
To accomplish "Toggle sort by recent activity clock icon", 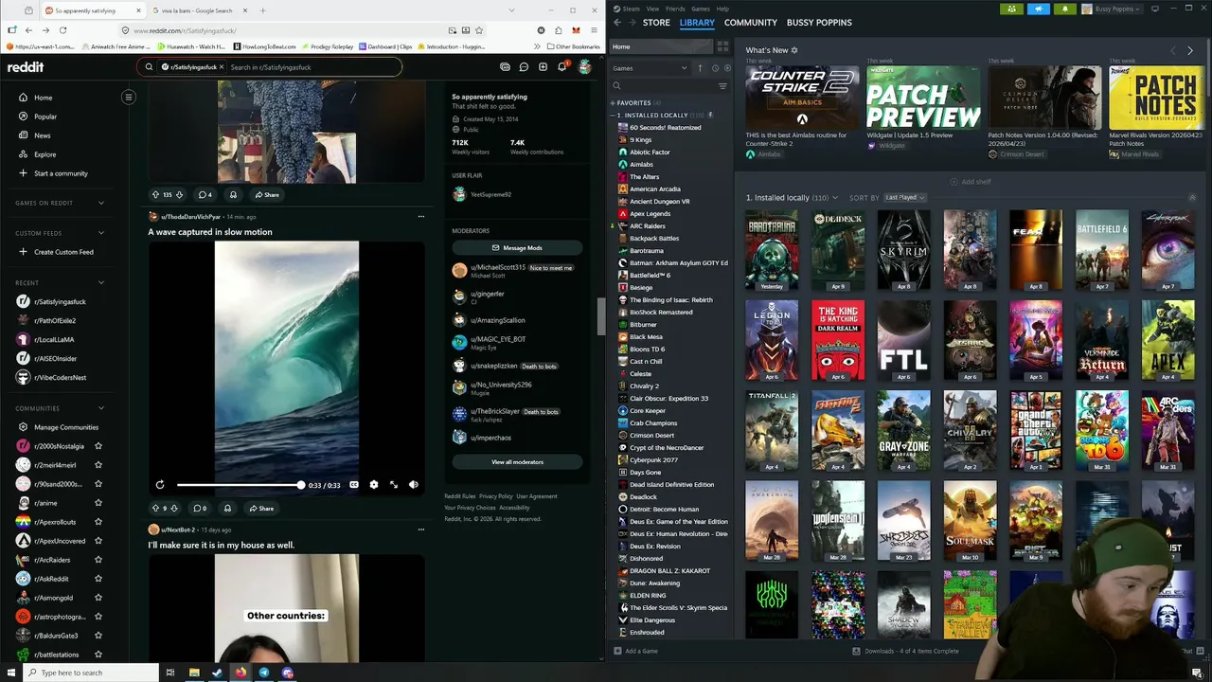I will (x=715, y=68).
